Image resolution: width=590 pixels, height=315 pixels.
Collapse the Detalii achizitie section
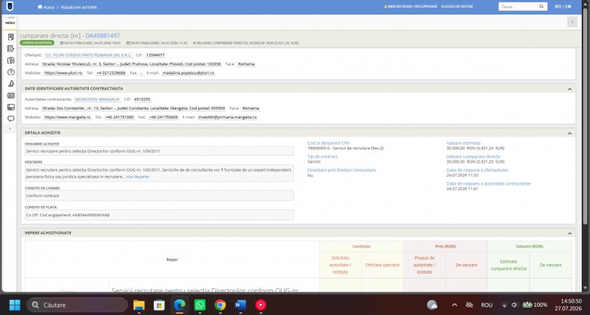tap(569, 134)
